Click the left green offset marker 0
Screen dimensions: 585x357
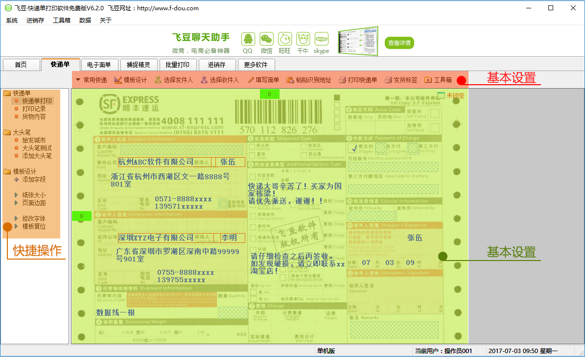82,216
